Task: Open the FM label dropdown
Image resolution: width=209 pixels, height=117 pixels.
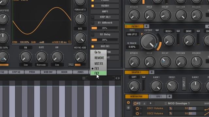Action: click(25, 47)
